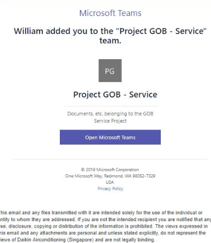Click the Project GOB - Service name below avatar
The width and height of the screenshot is (211, 243).
click(115, 94)
